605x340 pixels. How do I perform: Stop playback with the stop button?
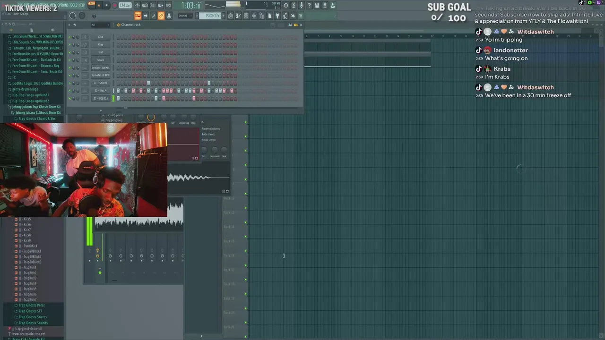pos(106,5)
